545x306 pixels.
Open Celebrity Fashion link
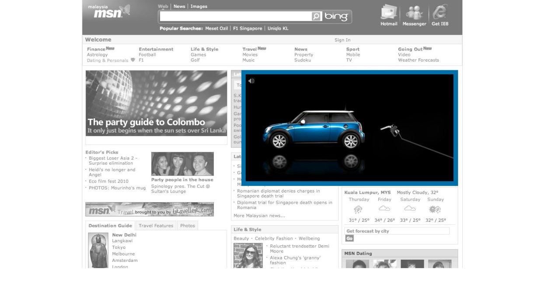[274, 238]
